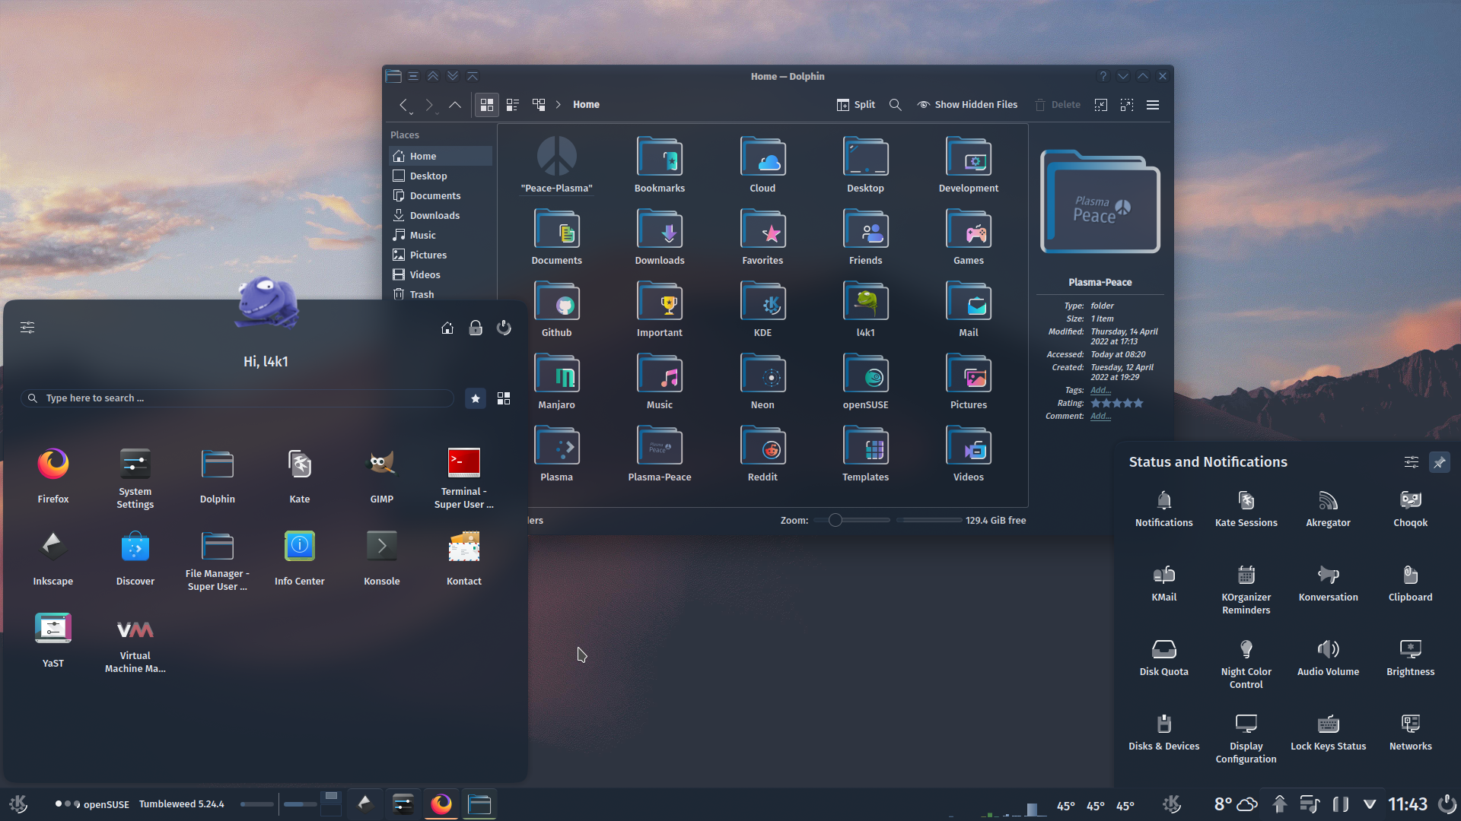Open Discover software center

click(135, 557)
